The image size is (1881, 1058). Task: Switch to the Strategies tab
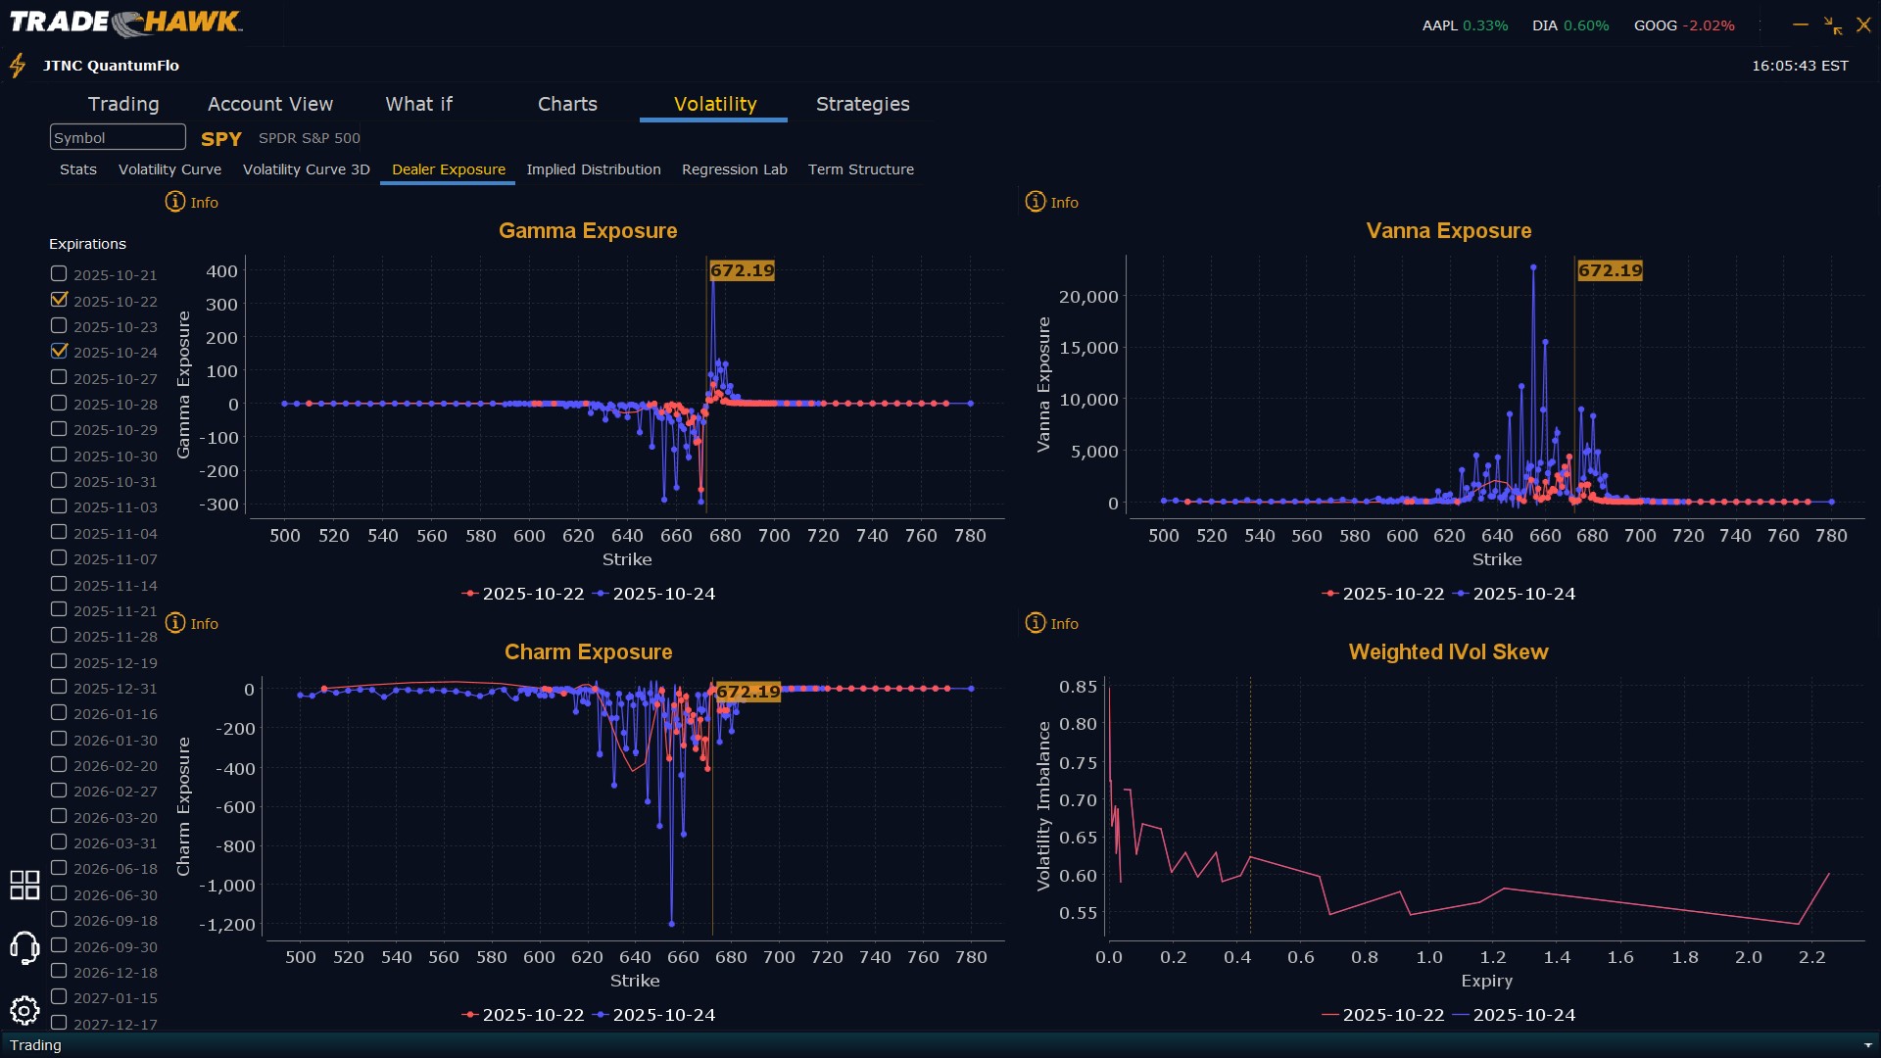pos(862,104)
